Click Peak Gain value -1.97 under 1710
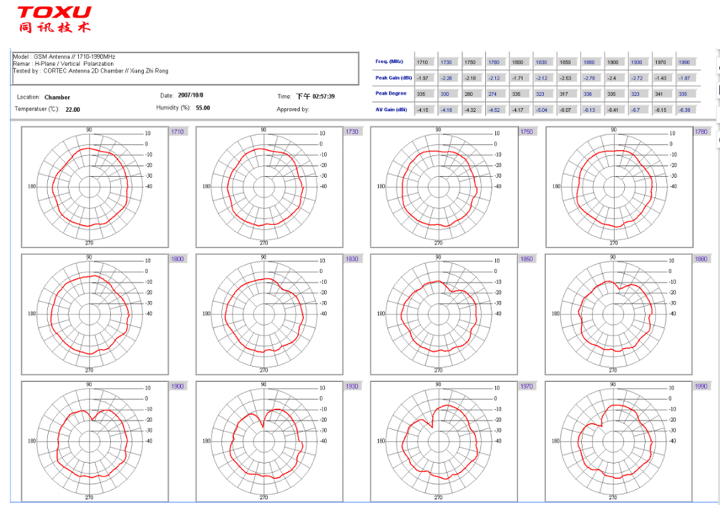This screenshot has height=505, width=720. pos(426,78)
